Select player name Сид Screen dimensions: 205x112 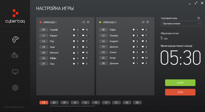coord(52,64)
